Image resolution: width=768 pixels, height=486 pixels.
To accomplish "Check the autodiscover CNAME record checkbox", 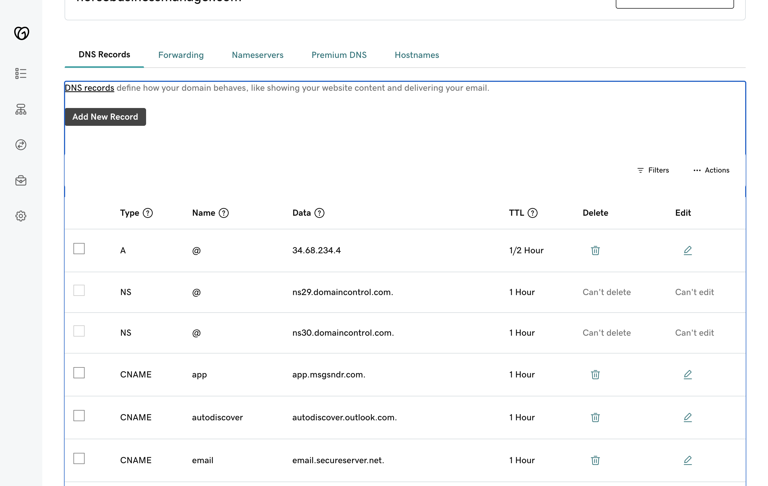I will [79, 416].
